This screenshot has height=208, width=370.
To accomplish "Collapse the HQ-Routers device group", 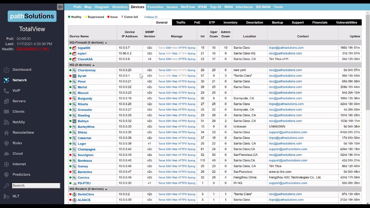I will [x=106, y=189].
